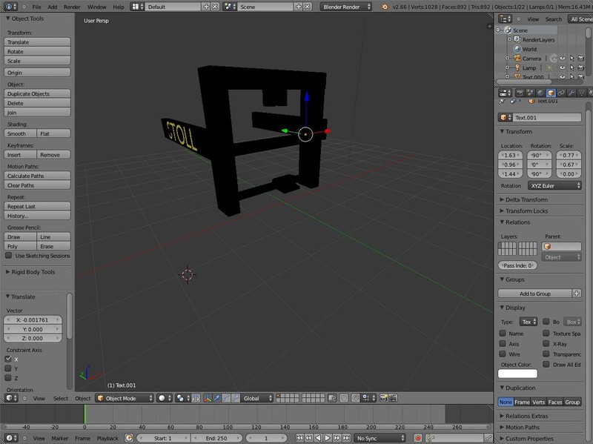
Task: Click the Blender logo icon in info header
Action: tap(384, 7)
